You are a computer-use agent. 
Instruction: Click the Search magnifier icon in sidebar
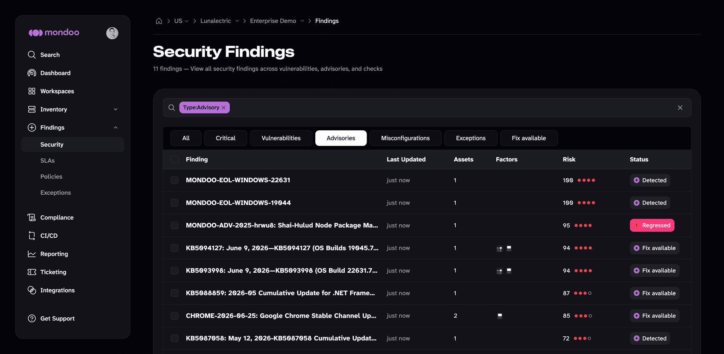tap(32, 55)
